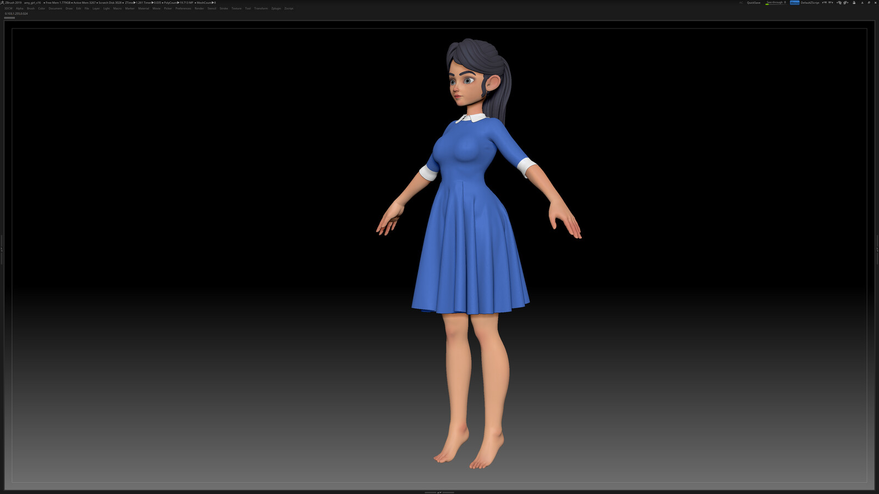The image size is (879, 494).
Task: Load next UI layout arrow icon
Action: point(831,3)
